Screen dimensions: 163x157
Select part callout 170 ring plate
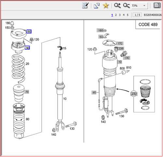(x=120, y=43)
